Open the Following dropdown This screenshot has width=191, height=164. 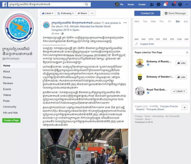coord(66,13)
